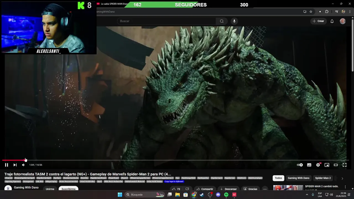The image size is (354, 199).
Task: Open Spotify from the taskbar
Action: click(226, 195)
